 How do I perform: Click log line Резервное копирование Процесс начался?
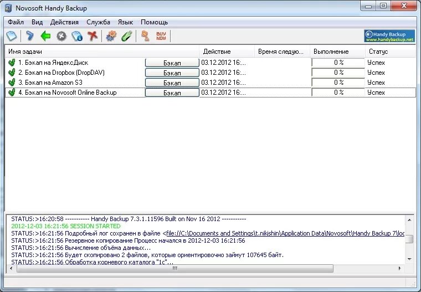tap(128, 240)
